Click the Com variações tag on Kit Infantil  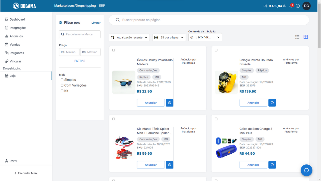(x=148, y=139)
